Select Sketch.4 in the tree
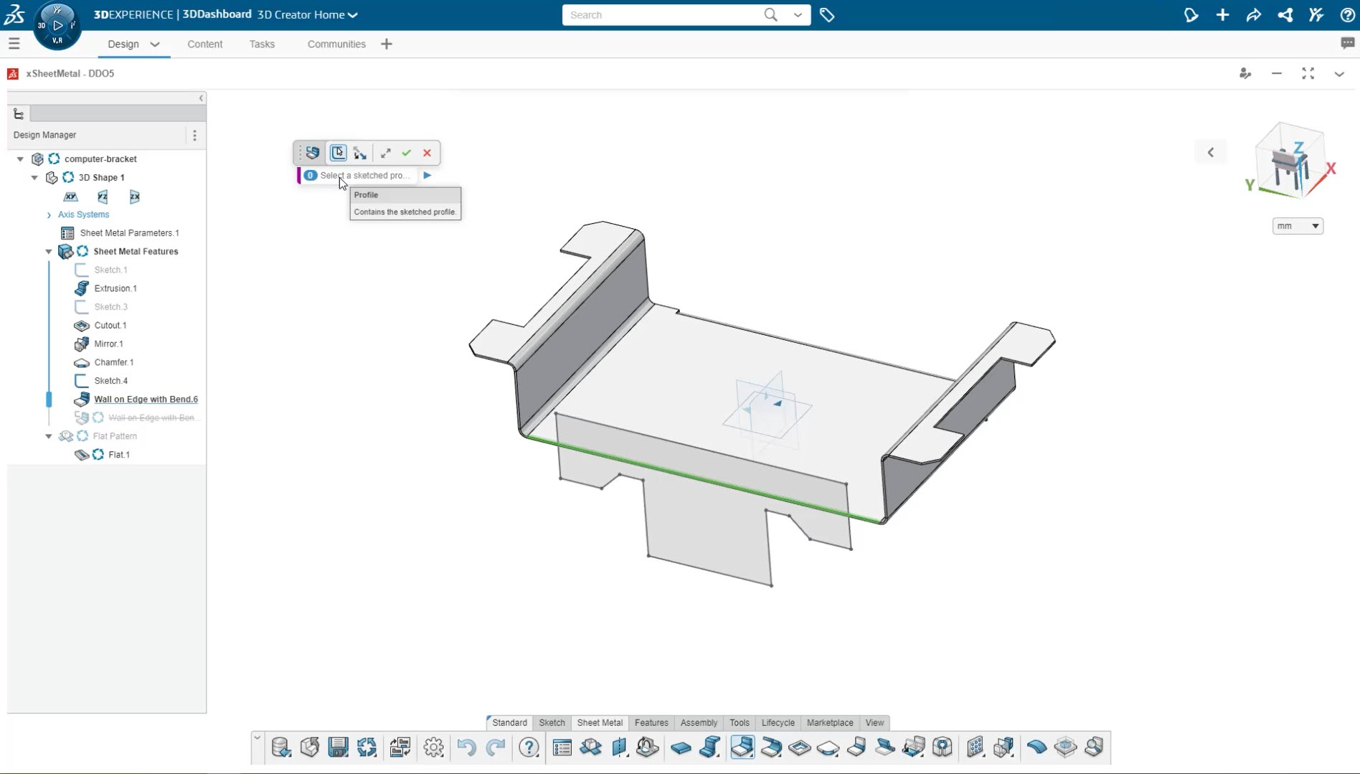This screenshot has width=1360, height=774. coord(110,382)
